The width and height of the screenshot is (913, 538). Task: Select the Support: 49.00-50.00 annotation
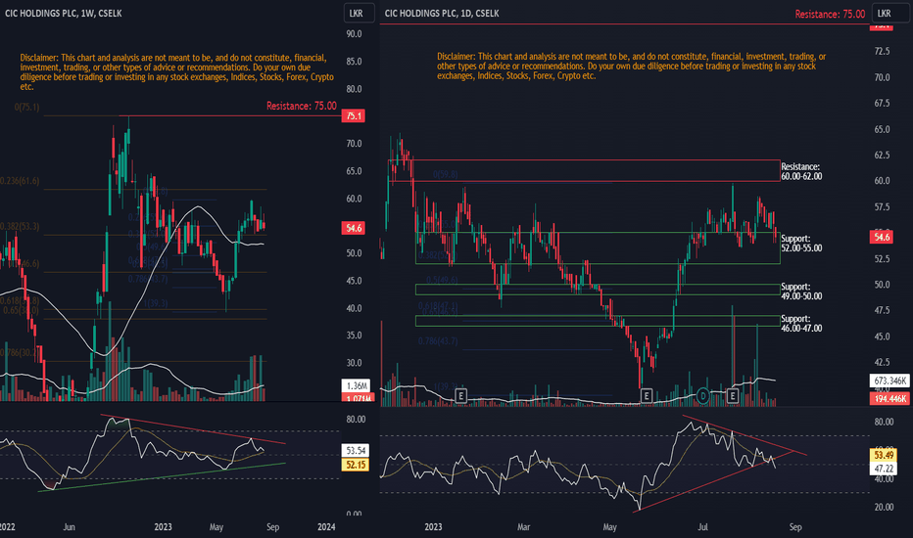click(801, 291)
